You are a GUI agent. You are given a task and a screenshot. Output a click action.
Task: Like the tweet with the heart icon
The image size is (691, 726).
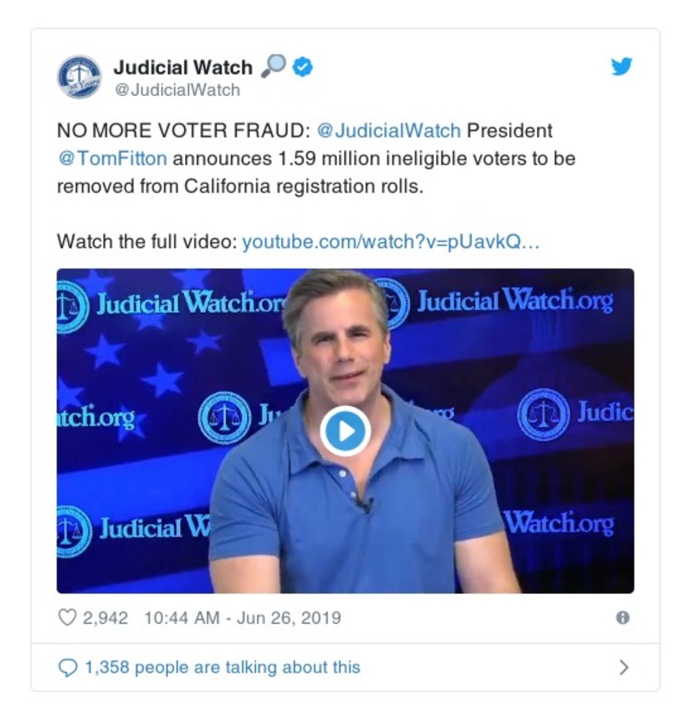pos(67,617)
